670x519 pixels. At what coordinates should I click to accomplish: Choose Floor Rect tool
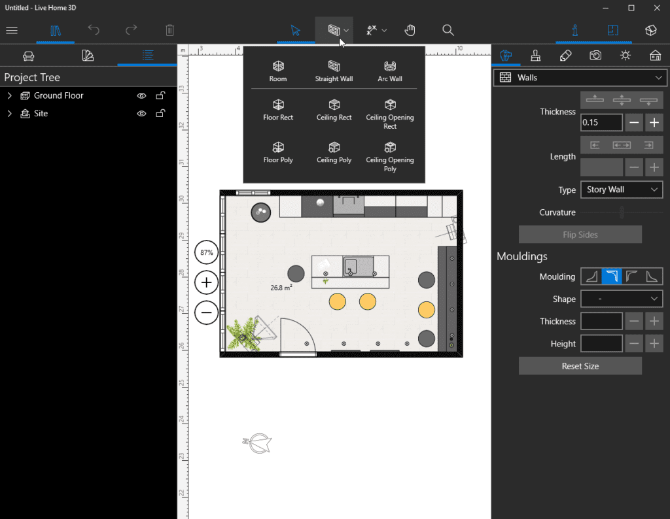(x=278, y=110)
